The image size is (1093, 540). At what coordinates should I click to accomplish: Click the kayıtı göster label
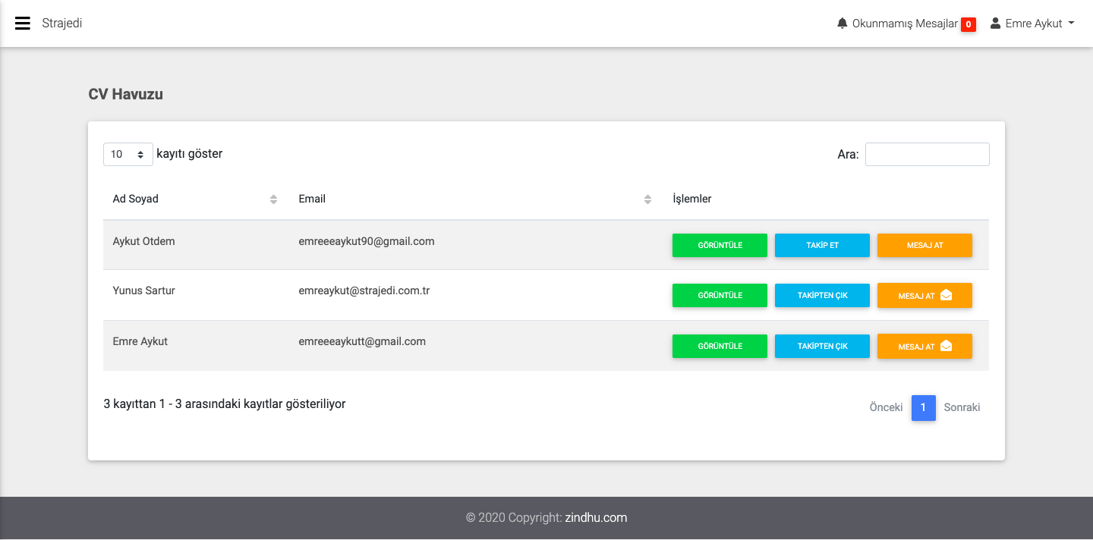point(189,154)
